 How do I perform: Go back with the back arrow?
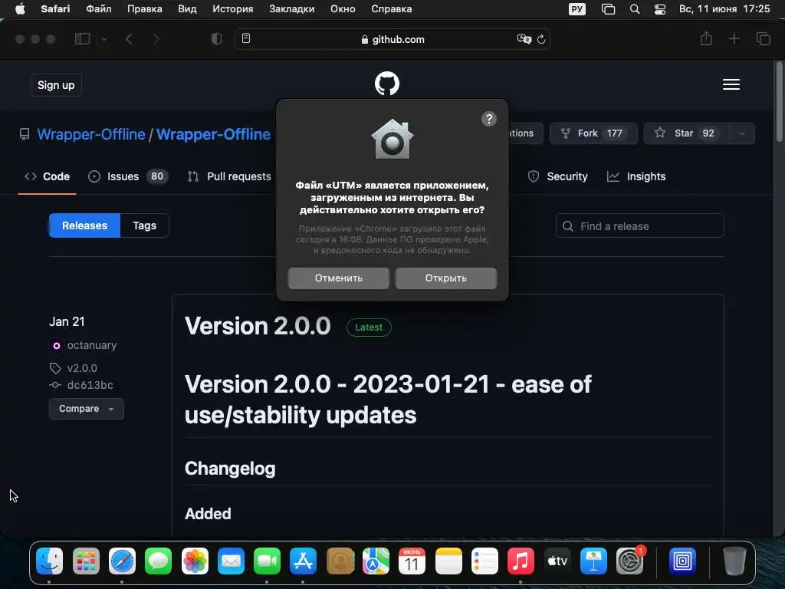pos(129,39)
